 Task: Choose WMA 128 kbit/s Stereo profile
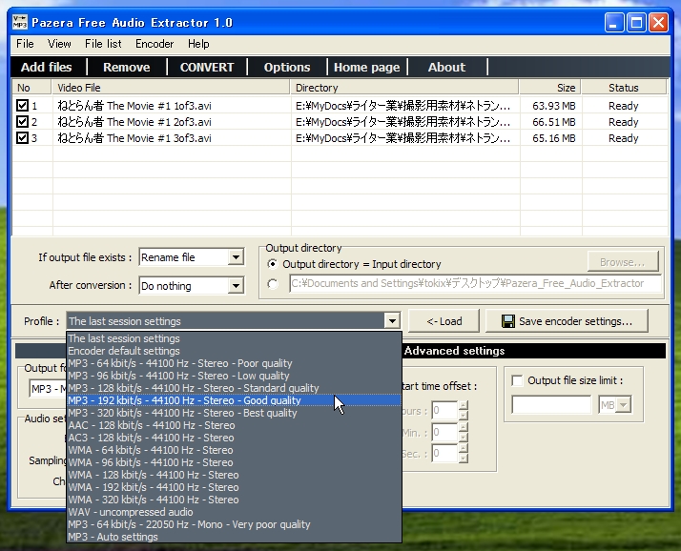[234, 475]
